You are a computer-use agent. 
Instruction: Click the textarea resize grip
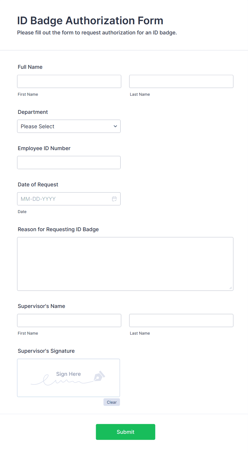point(230,288)
